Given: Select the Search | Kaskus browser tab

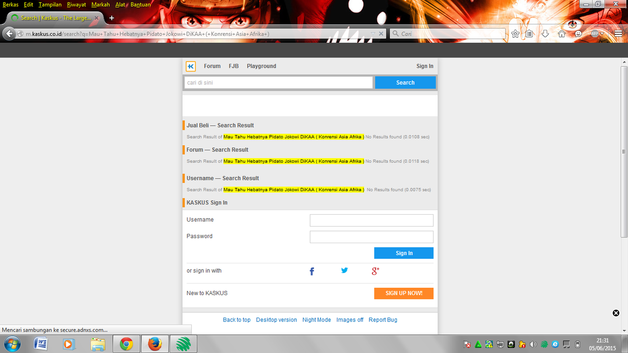Looking at the screenshot, I should pyautogui.click(x=54, y=18).
